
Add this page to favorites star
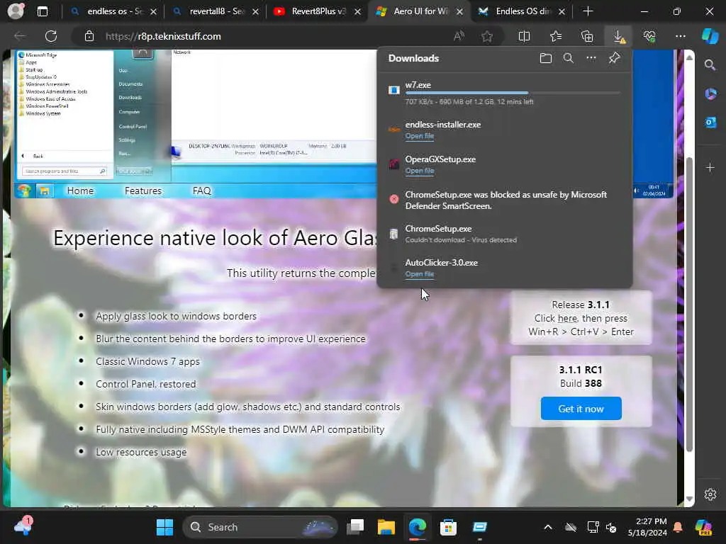tap(486, 36)
